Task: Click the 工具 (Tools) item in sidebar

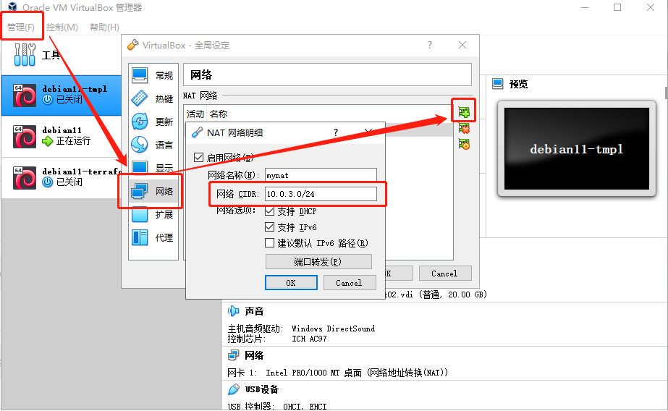Action: click(51, 55)
